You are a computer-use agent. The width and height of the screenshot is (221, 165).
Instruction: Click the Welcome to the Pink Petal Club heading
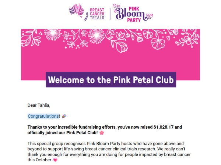coord(111,80)
